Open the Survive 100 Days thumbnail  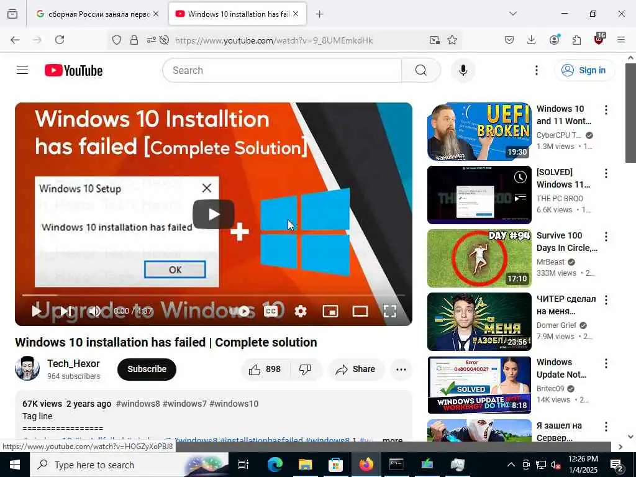coord(479,258)
